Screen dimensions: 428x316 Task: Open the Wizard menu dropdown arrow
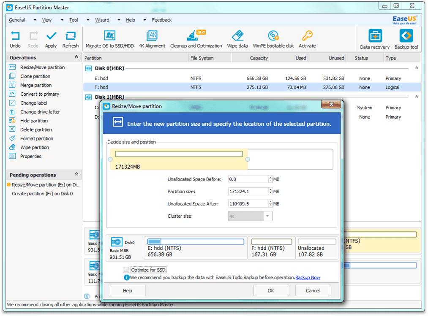click(119, 20)
